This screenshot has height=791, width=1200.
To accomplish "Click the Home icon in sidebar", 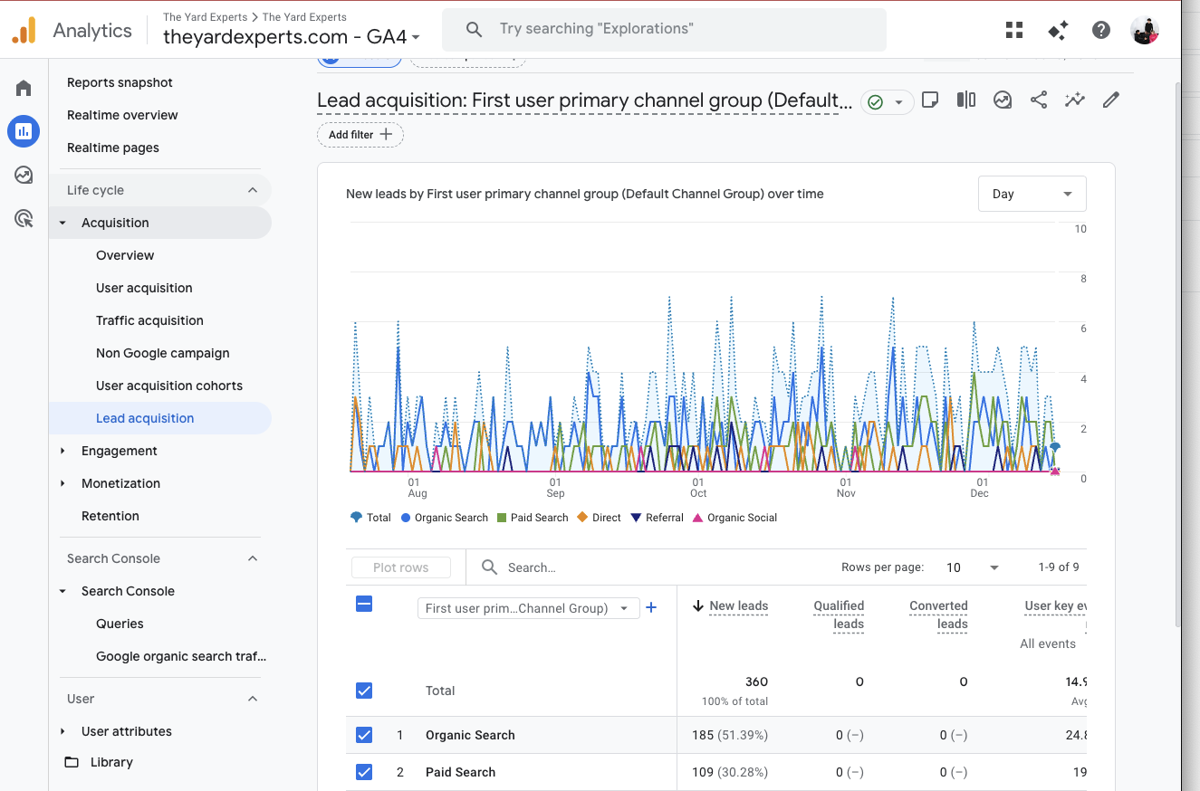I will pos(23,88).
